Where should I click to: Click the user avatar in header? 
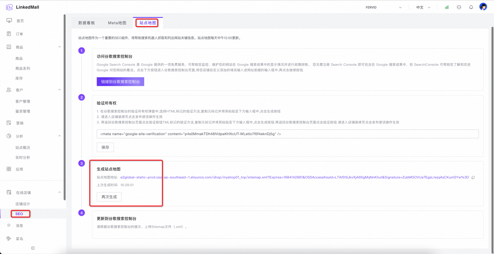click(483, 7)
